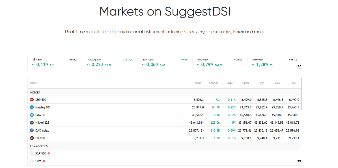Select the Euro row name
Screen dimensions: 338x168
click(38, 161)
